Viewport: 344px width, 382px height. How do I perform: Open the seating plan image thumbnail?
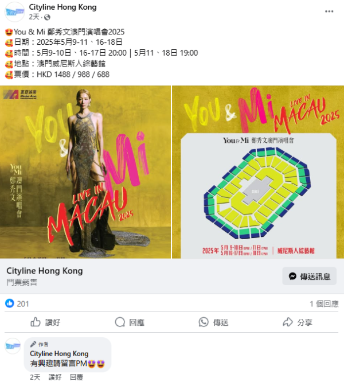point(258,172)
